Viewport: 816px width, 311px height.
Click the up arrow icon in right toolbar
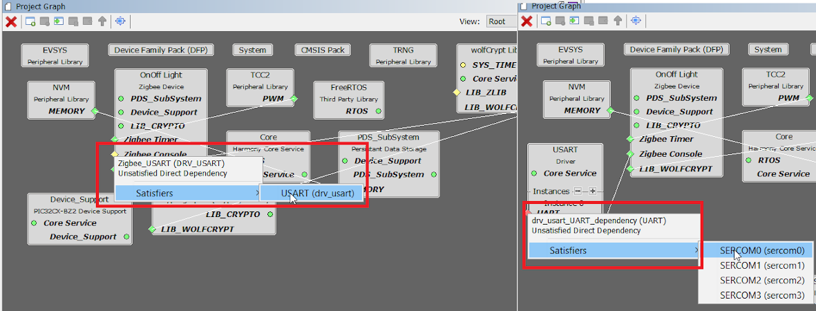point(618,21)
